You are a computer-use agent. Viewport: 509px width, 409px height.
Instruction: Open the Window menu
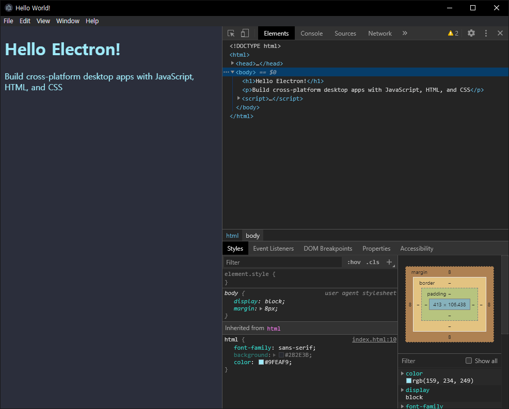(x=68, y=21)
